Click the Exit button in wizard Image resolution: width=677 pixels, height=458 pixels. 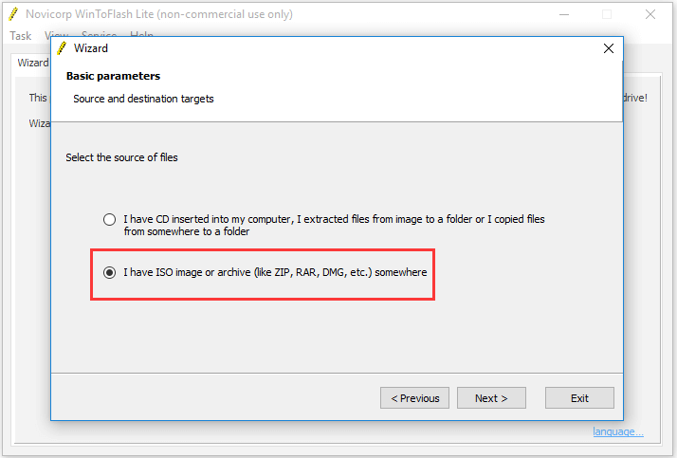[579, 397]
